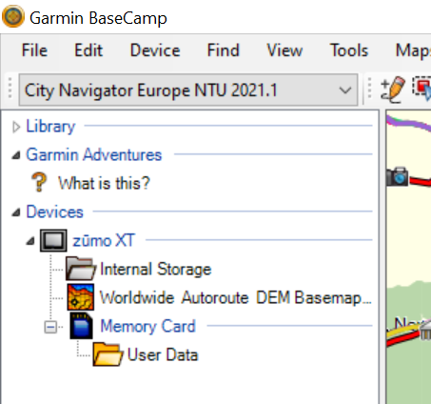431x404 pixels.
Task: Collapse the Devices section arrow
Action: click(x=16, y=212)
